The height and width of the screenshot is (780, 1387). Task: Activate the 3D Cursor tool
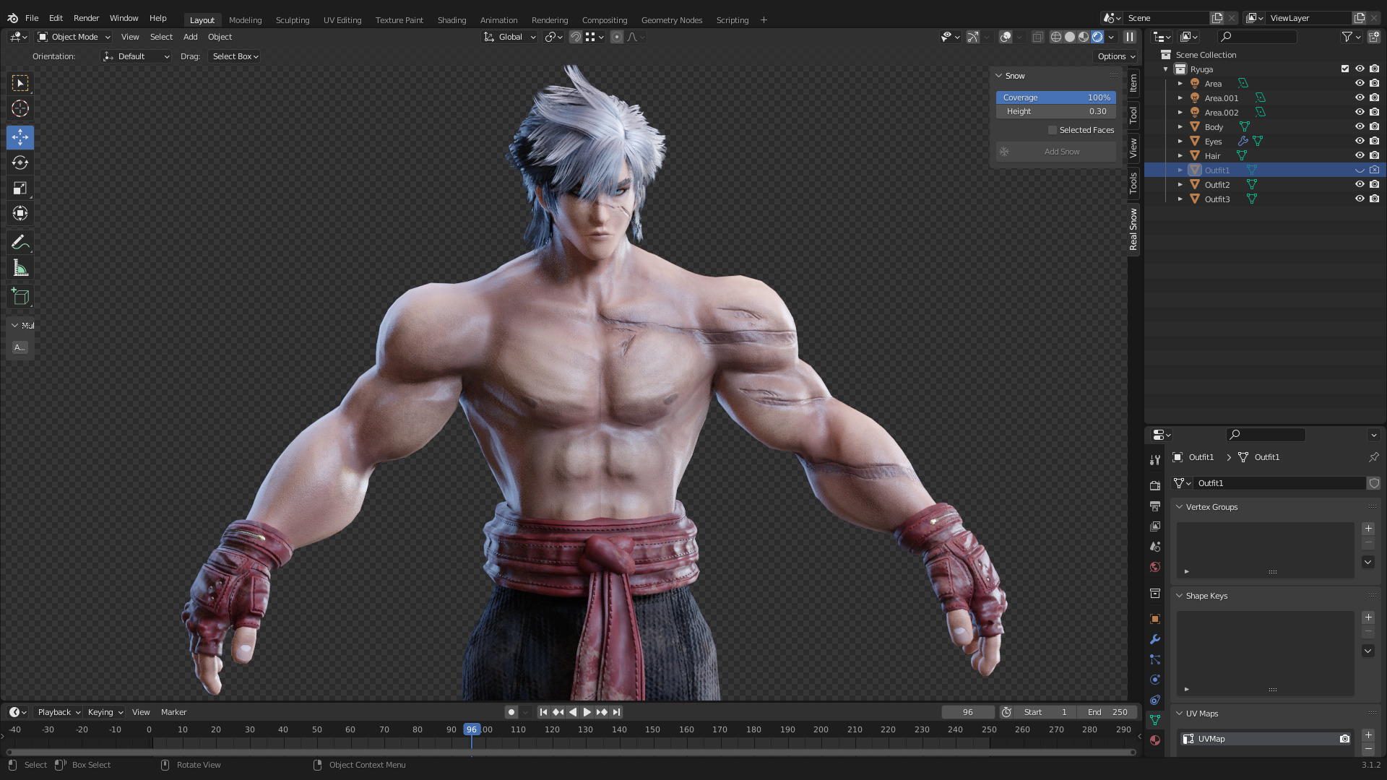[x=20, y=108]
